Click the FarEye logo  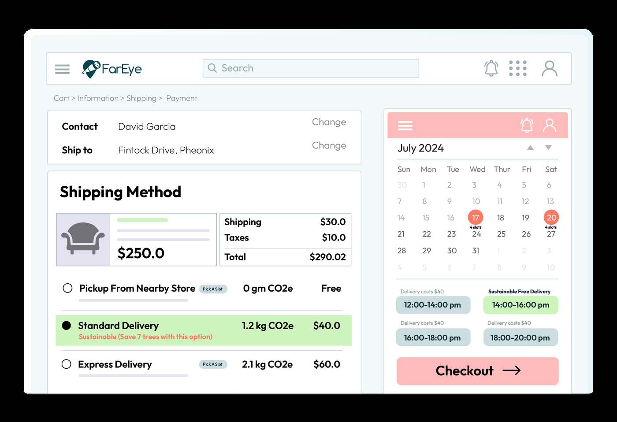click(x=112, y=69)
